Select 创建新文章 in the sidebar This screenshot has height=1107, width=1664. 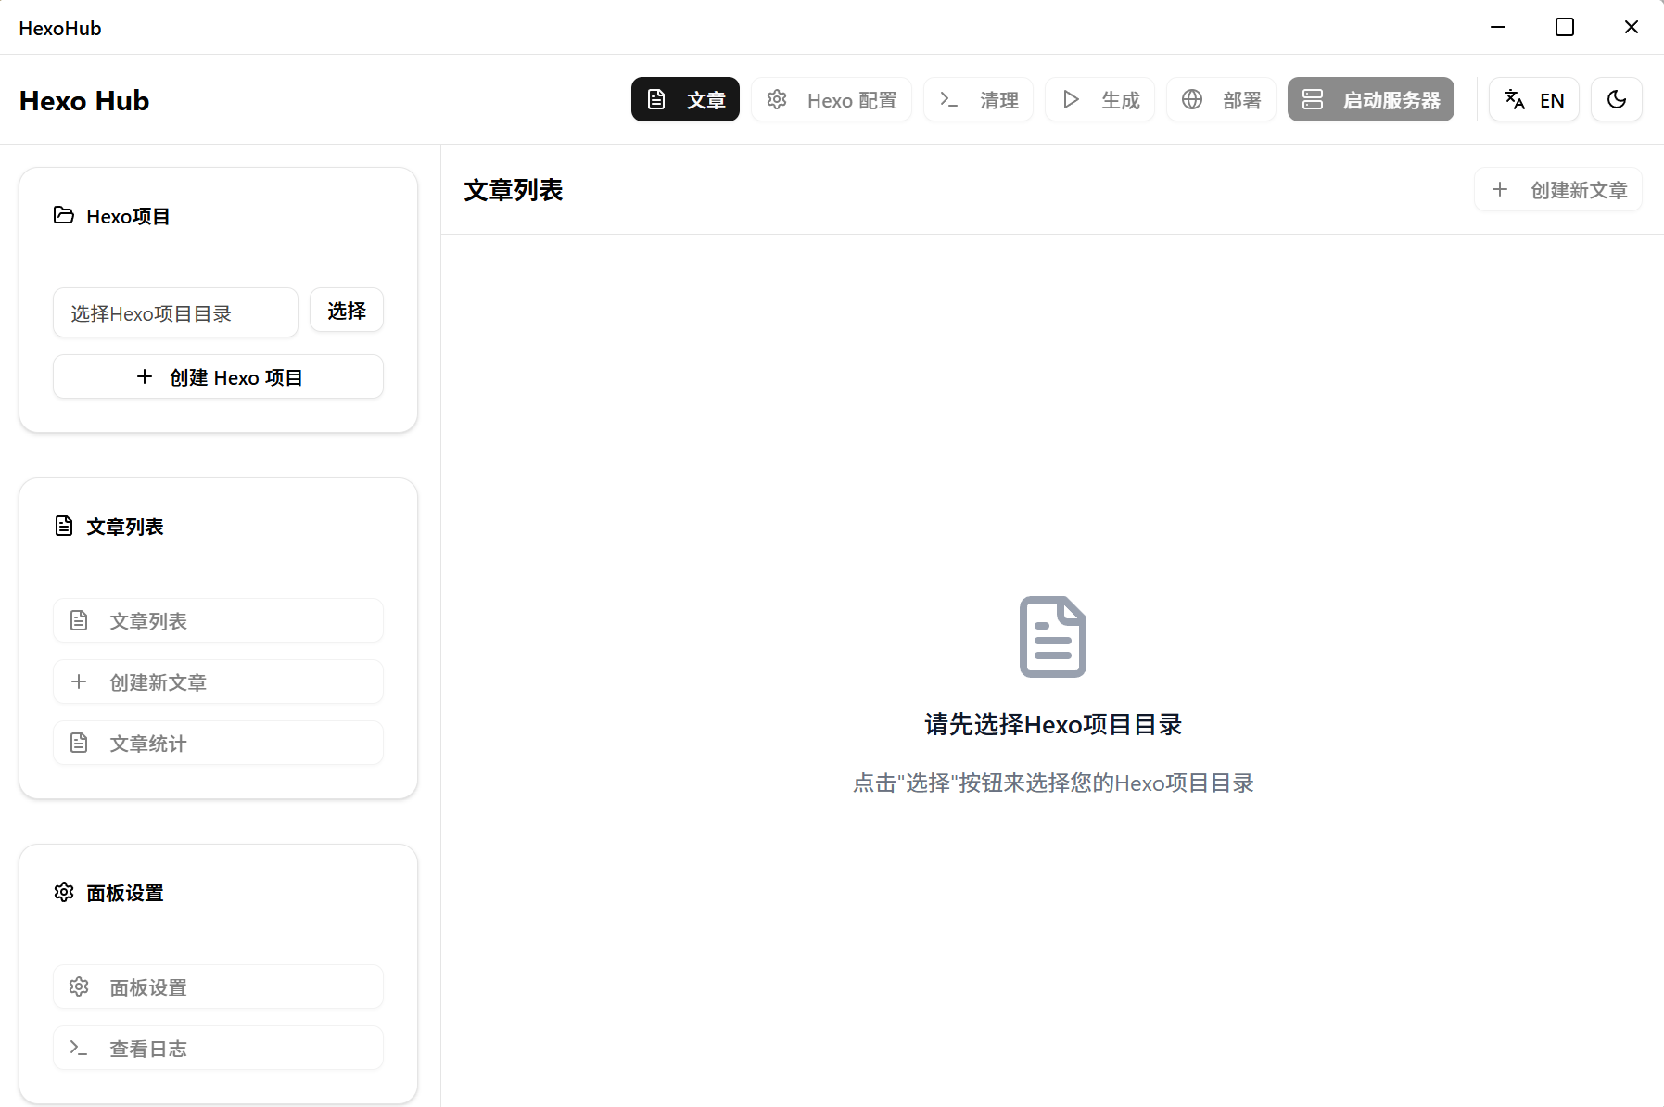click(x=218, y=681)
